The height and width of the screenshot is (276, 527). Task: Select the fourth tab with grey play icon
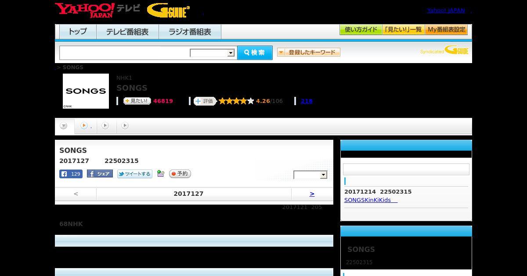click(x=125, y=126)
